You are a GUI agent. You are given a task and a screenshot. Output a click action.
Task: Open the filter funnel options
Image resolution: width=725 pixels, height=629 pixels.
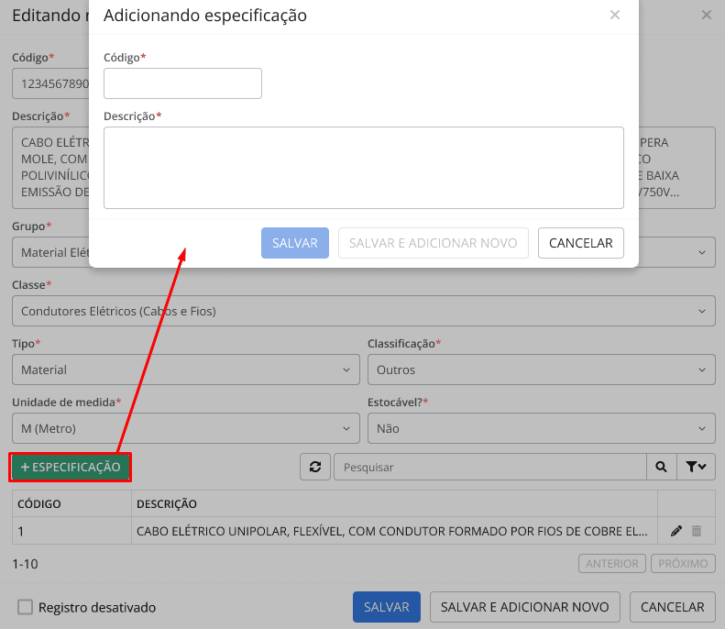[x=696, y=467]
